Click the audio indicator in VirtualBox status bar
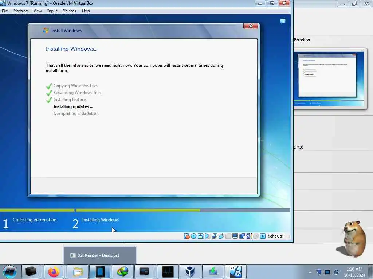The image size is (373, 279). [207, 236]
